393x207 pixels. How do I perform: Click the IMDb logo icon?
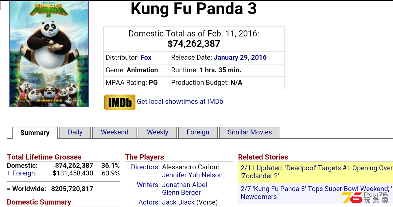120,102
